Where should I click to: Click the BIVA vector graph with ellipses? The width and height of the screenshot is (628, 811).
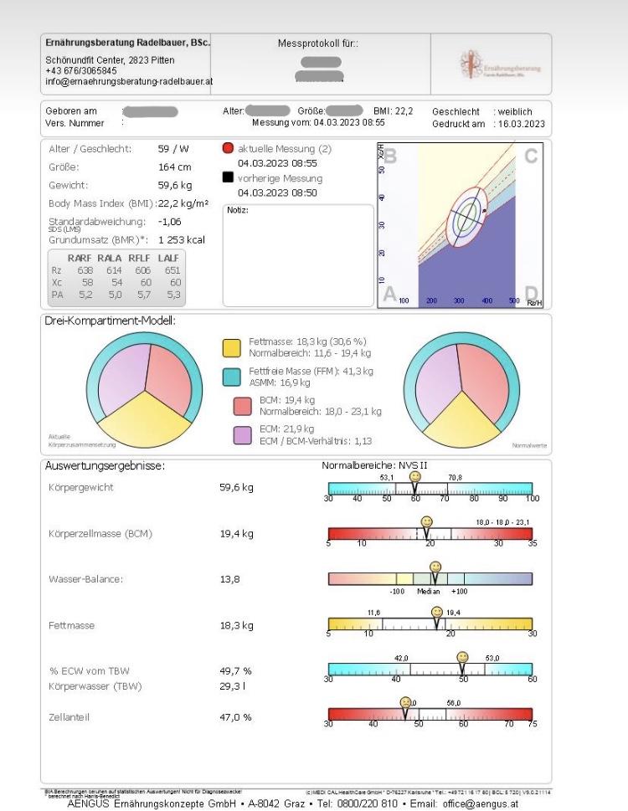pos(460,226)
